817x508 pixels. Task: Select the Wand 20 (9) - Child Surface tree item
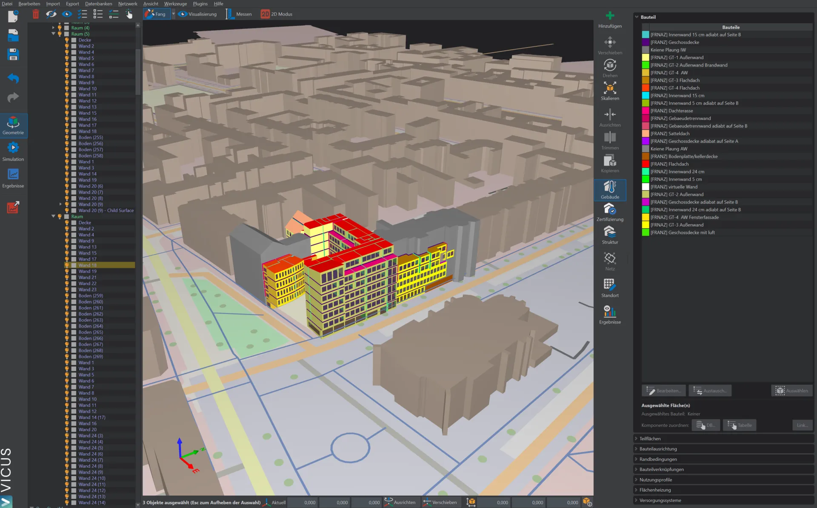106,210
